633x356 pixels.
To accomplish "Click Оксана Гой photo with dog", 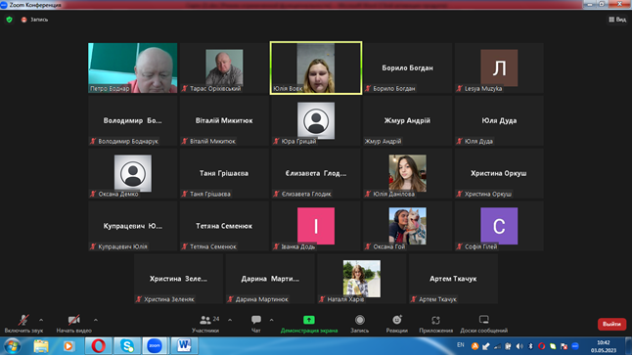I will (407, 226).
